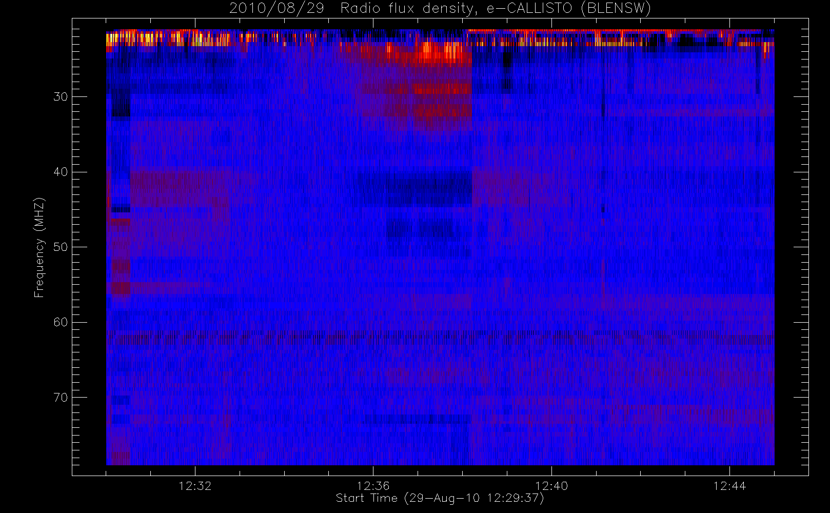Click the 70 frequency tick label
This screenshot has width=830, height=513.
tap(61, 398)
